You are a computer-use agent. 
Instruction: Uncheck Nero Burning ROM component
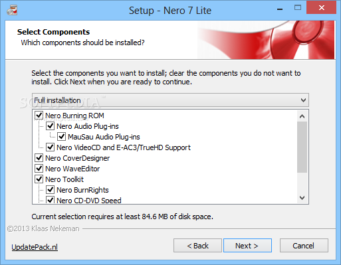point(39,116)
